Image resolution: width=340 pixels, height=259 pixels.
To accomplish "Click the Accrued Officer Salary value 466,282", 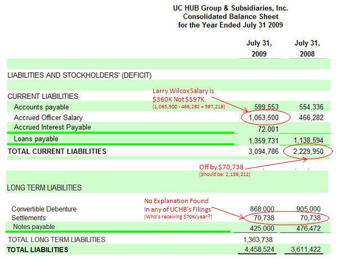I will (x=311, y=117).
